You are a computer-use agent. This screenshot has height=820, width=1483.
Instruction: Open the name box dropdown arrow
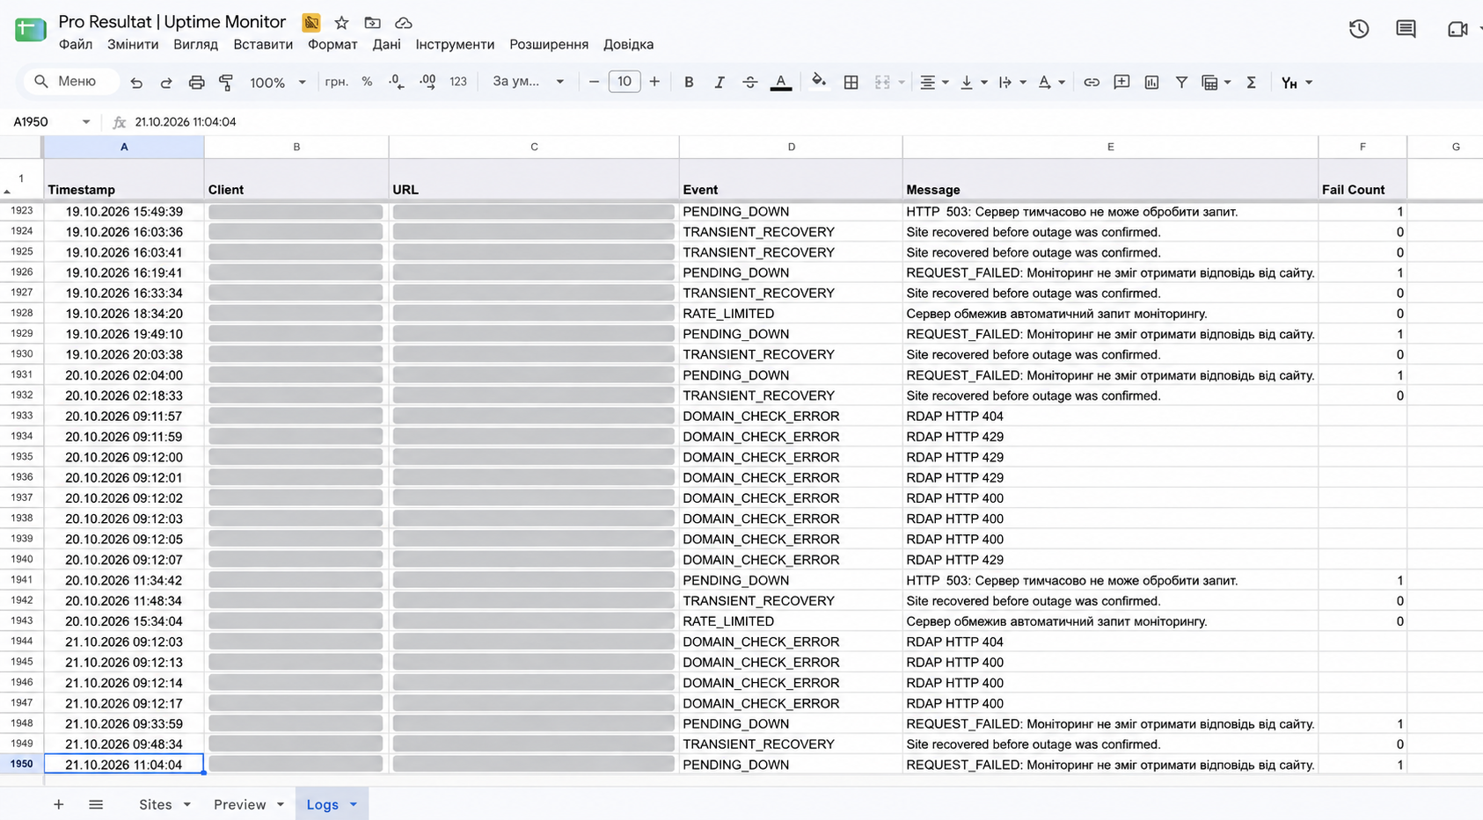point(86,122)
